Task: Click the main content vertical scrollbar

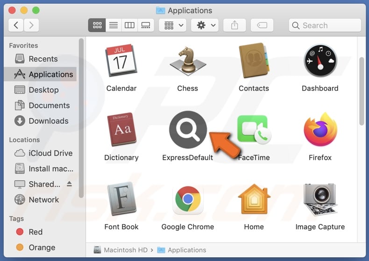Action: [362, 91]
